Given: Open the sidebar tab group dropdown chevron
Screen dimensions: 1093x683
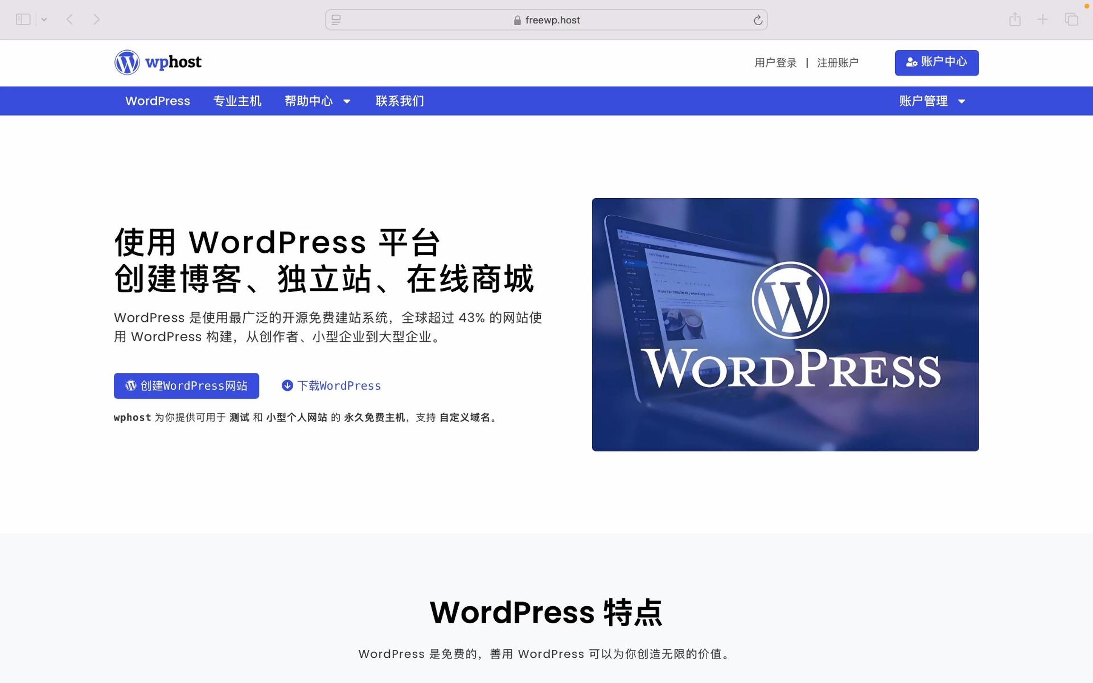Looking at the screenshot, I should [x=44, y=19].
